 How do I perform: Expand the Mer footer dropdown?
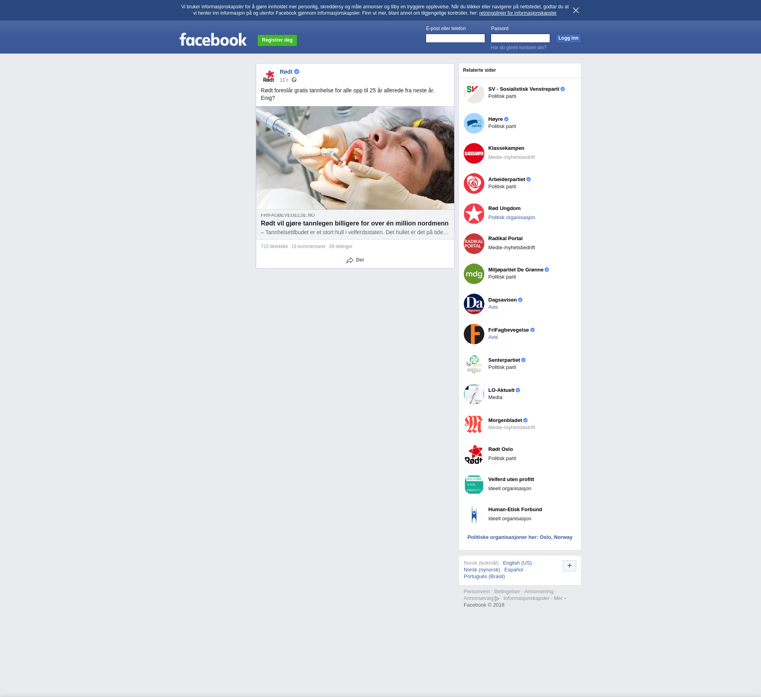[560, 598]
